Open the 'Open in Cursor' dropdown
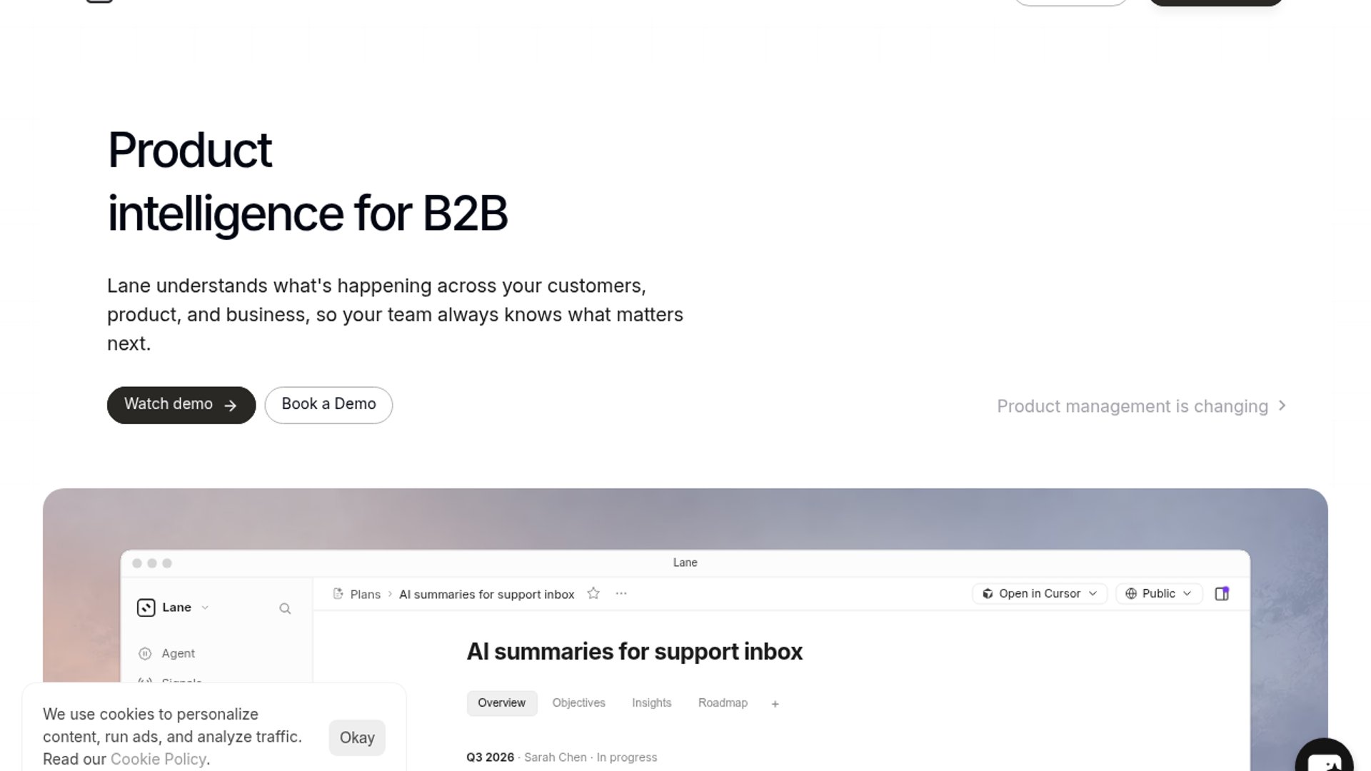 1040,593
